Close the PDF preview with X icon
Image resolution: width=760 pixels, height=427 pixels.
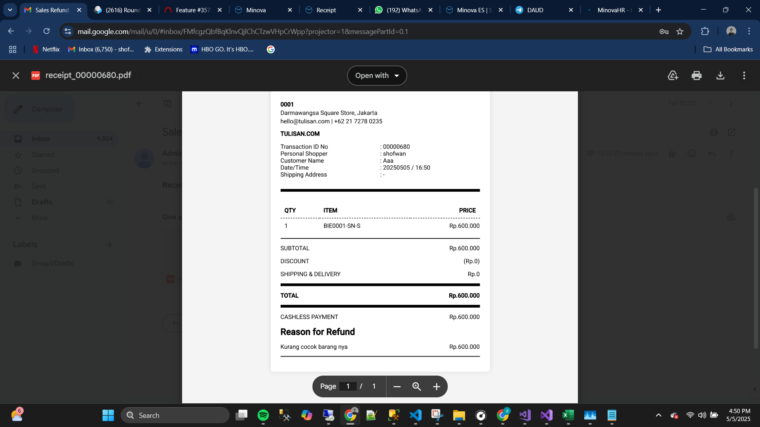(x=16, y=76)
